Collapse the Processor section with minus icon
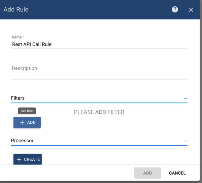Screen dimensions: 202x183 click(x=186, y=141)
